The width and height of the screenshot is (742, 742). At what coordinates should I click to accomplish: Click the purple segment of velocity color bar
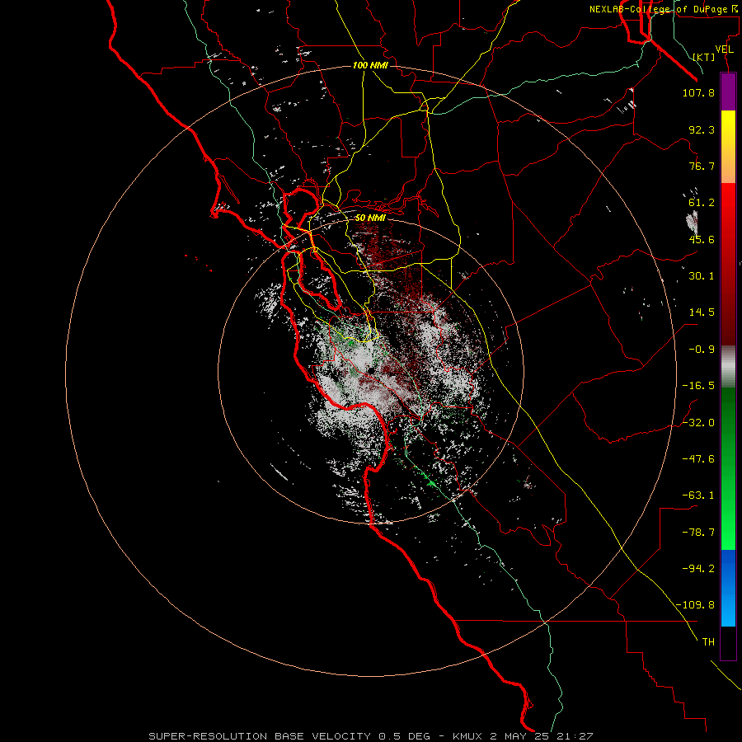(728, 92)
